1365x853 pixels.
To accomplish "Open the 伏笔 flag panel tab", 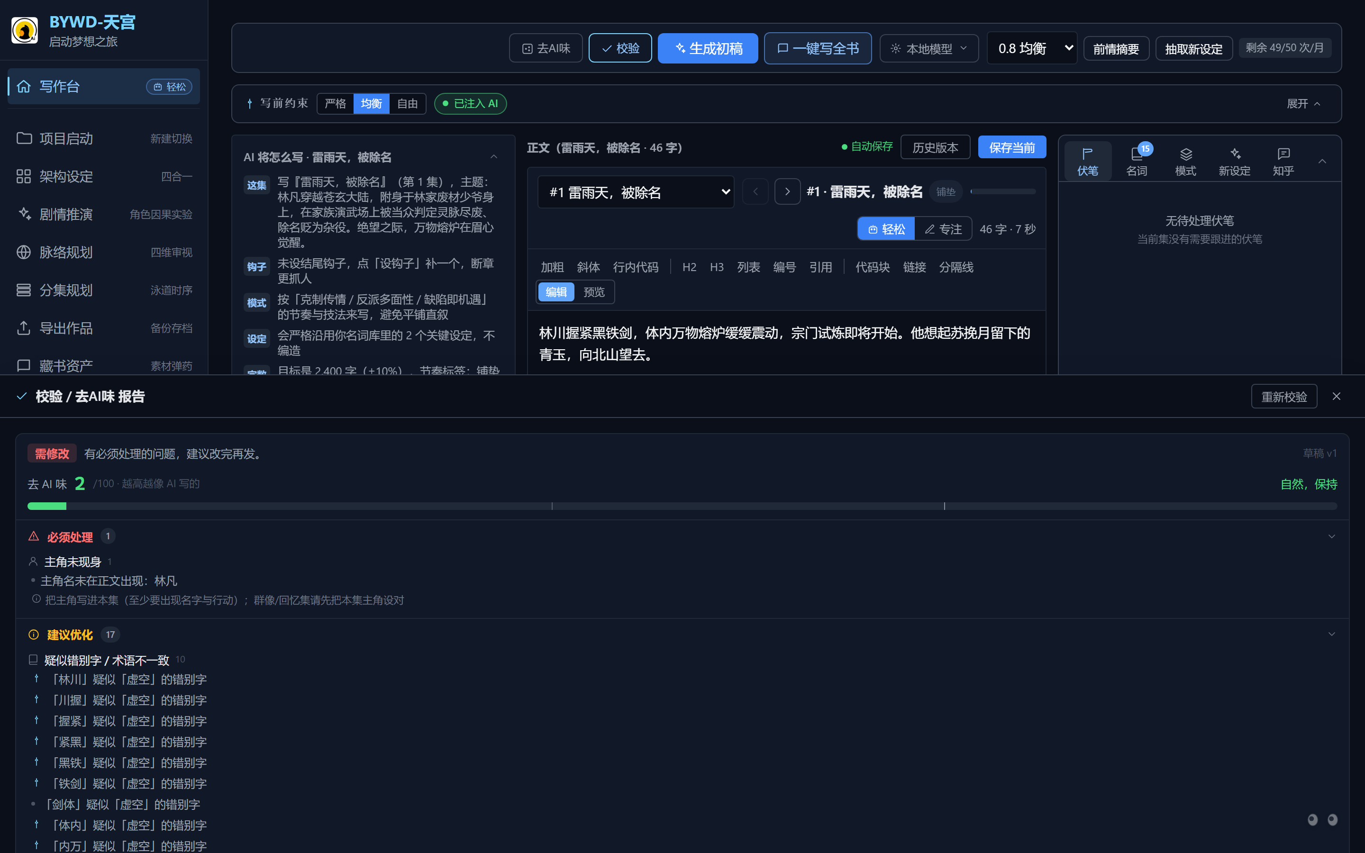I will 1087,162.
